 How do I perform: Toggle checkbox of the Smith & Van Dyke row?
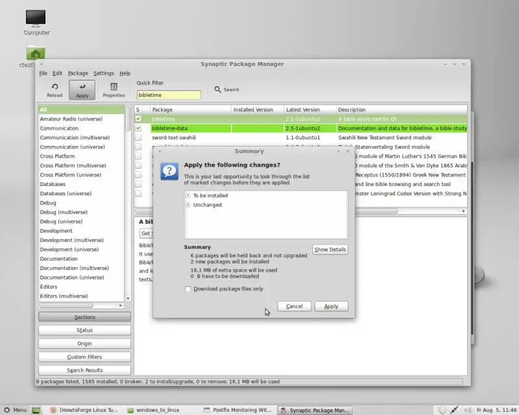[138, 165]
